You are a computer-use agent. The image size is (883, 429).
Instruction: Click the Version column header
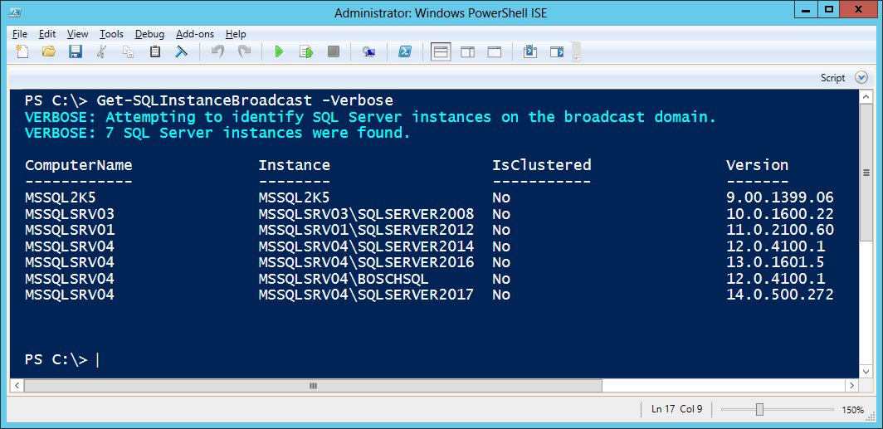758,165
